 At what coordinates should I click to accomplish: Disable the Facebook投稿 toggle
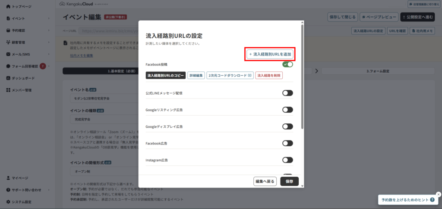tap(287, 65)
